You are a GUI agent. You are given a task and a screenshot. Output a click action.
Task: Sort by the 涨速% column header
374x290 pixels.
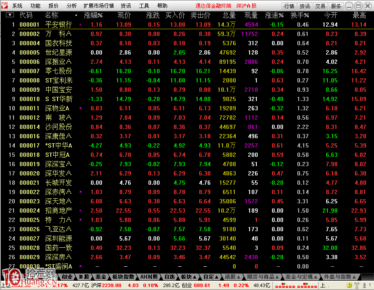[274, 16]
